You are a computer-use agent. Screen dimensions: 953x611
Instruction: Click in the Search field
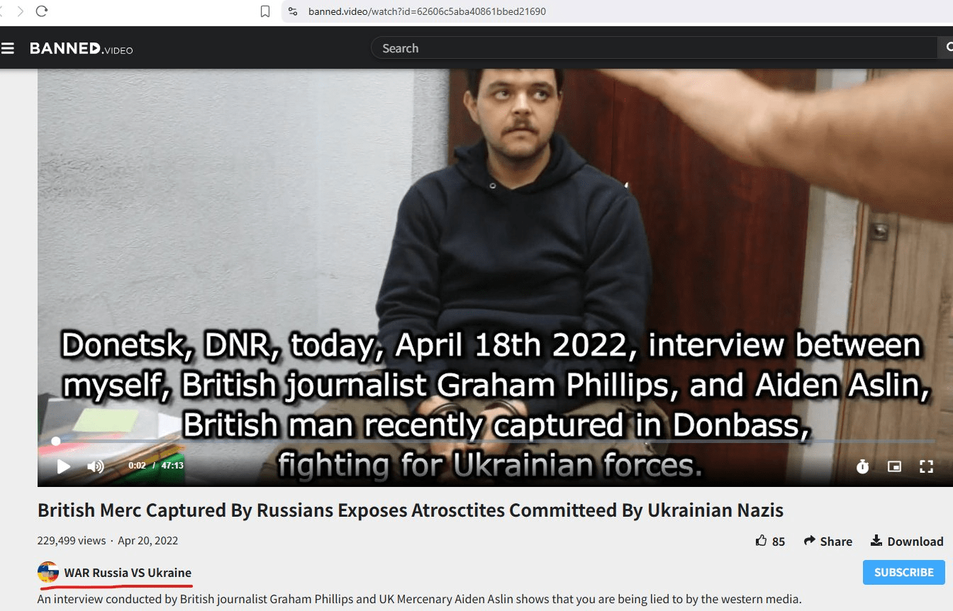click(x=652, y=48)
